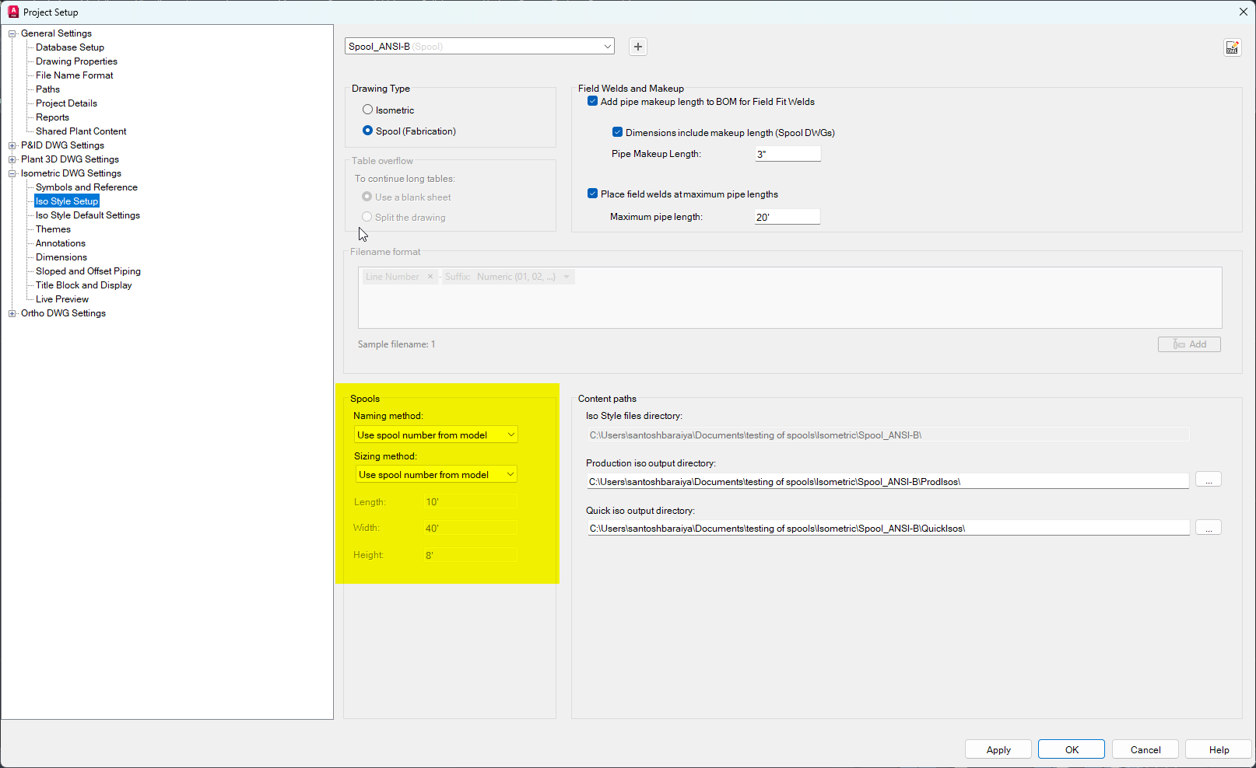Click the Edit Iso Style XML icon

tap(1233, 47)
